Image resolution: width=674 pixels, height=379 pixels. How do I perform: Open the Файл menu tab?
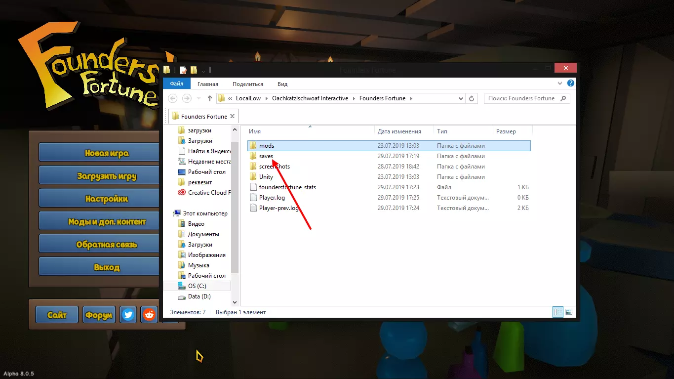176,84
